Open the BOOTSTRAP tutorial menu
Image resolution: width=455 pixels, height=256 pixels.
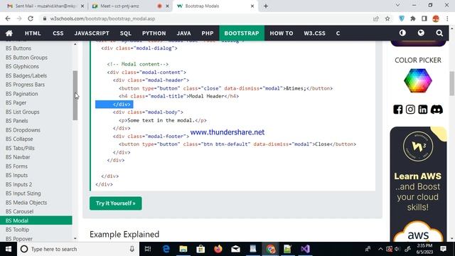(x=242, y=33)
